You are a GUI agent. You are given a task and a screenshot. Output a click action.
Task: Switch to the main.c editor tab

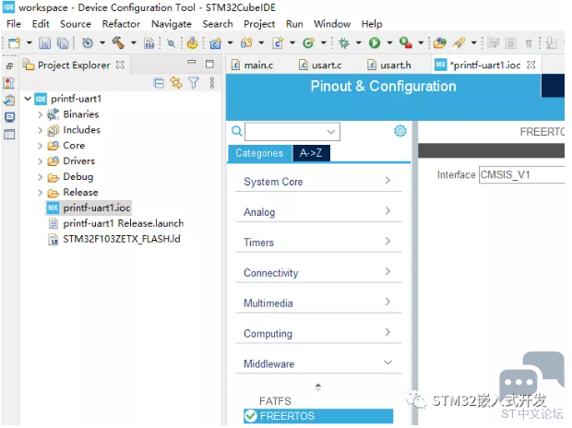253,65
